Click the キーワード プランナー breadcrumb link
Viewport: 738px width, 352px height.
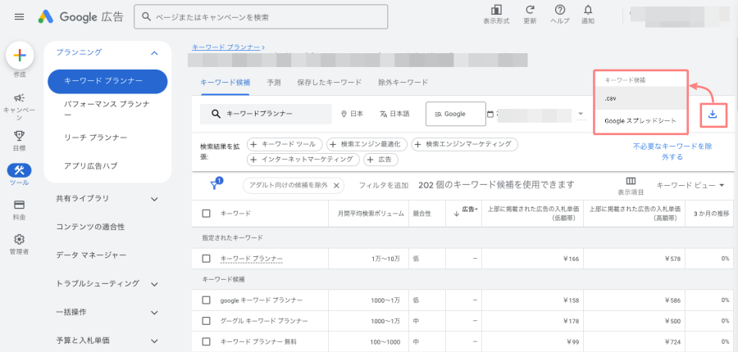point(226,47)
